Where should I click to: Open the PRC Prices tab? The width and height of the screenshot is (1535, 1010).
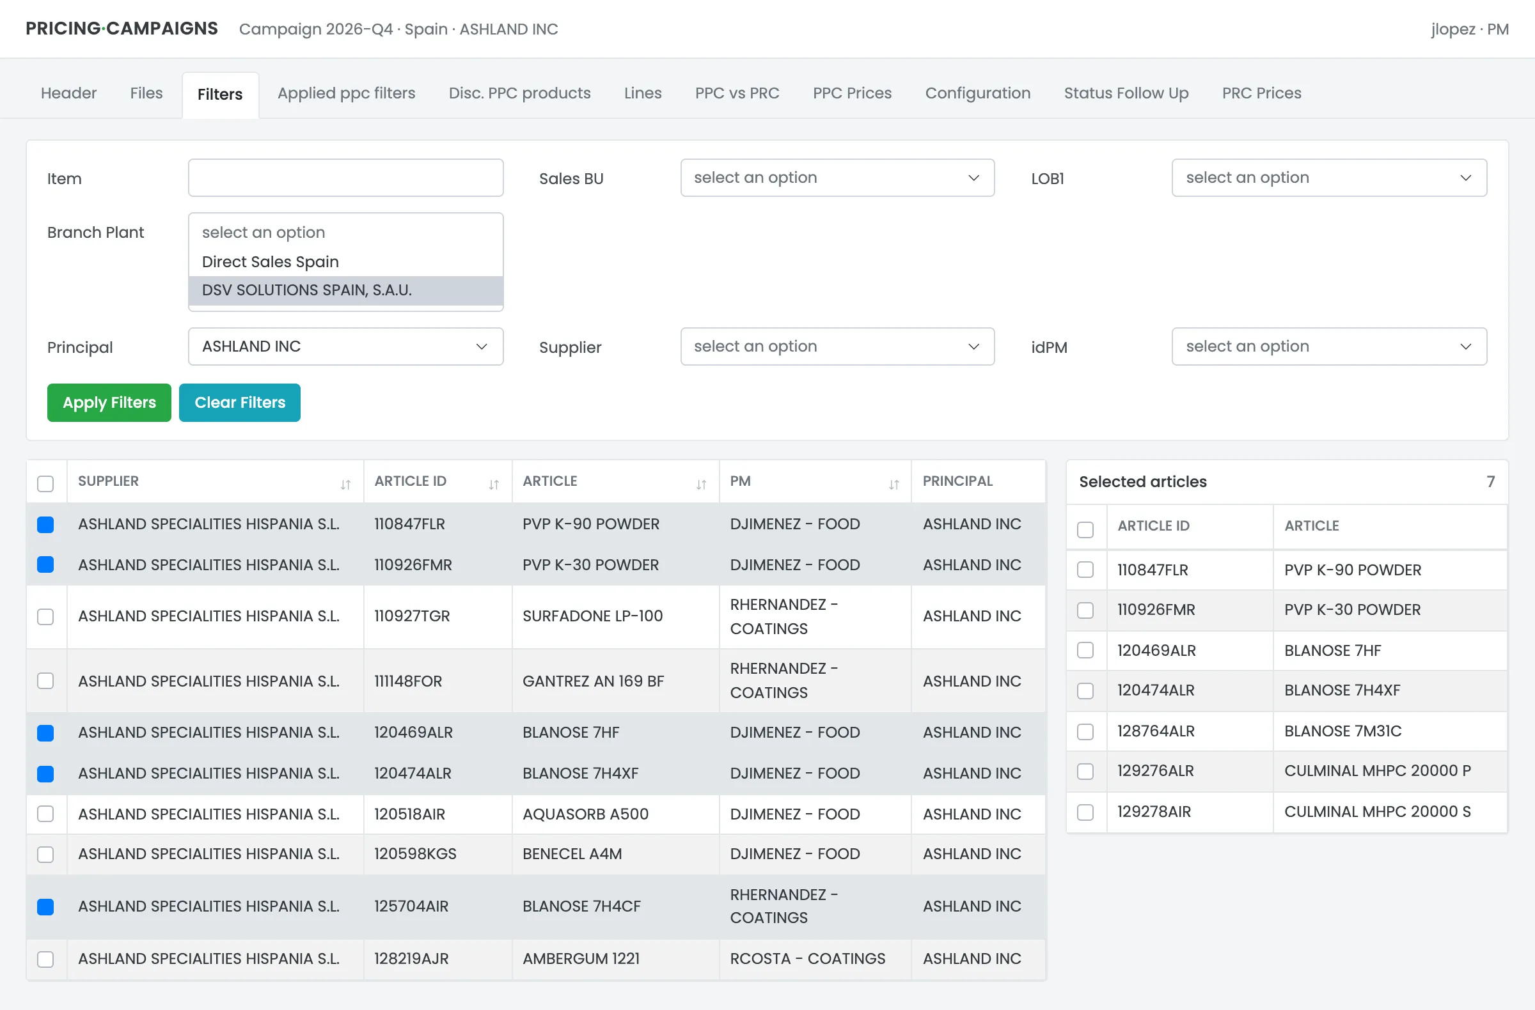tap(1261, 93)
